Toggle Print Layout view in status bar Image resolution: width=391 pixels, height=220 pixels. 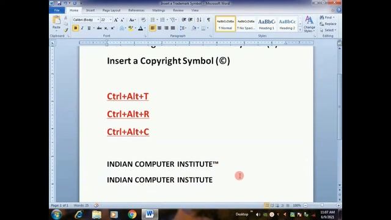point(267,205)
